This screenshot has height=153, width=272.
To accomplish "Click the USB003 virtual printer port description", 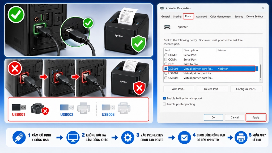I will tap(198, 78).
